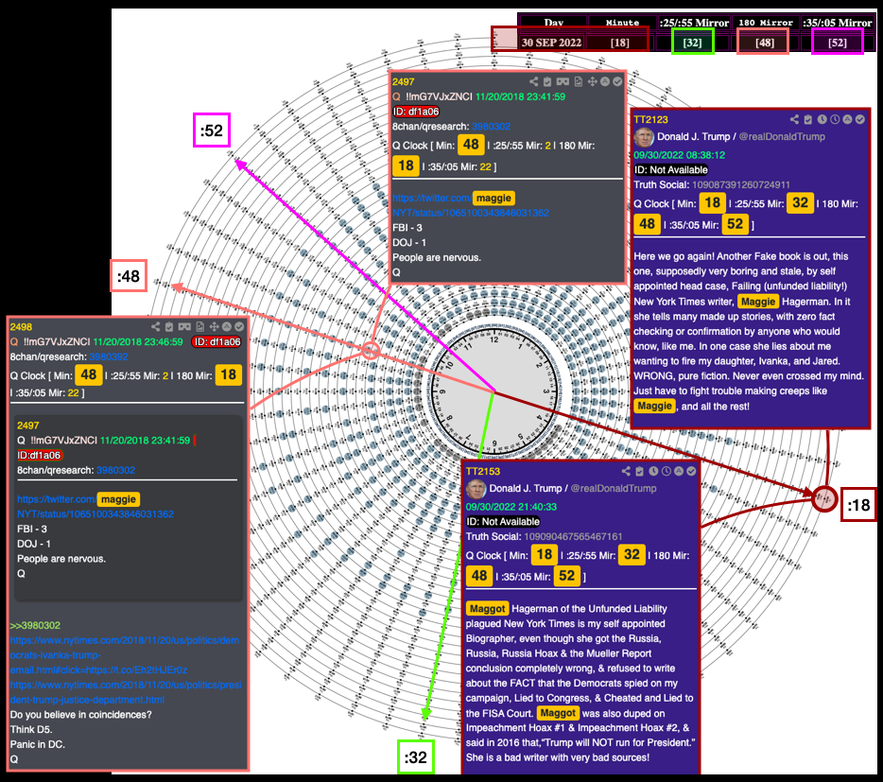Click the red ID: df1a06 badge on post 2498

(x=216, y=341)
